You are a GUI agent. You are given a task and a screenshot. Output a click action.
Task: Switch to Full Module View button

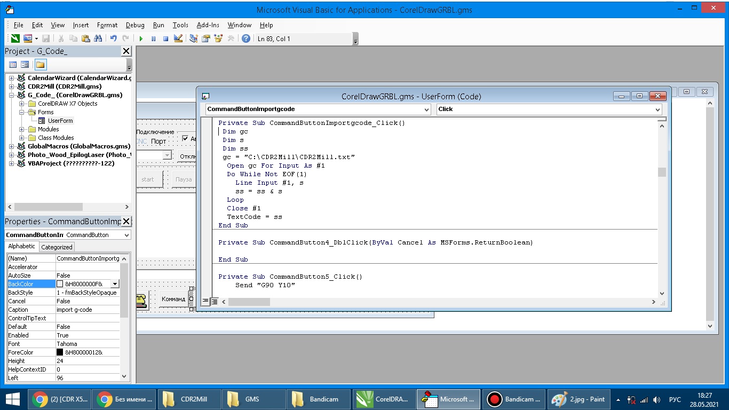point(214,302)
